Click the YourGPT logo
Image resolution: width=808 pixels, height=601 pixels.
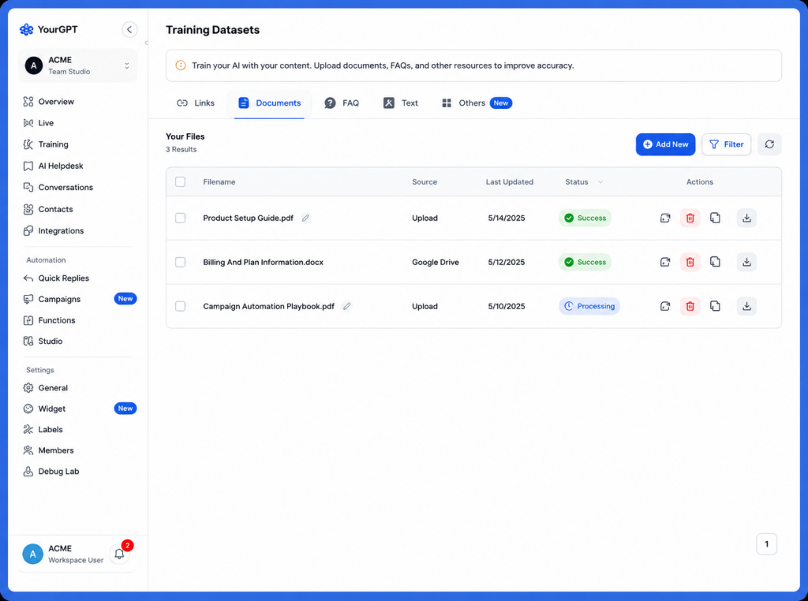pyautogui.click(x=48, y=29)
